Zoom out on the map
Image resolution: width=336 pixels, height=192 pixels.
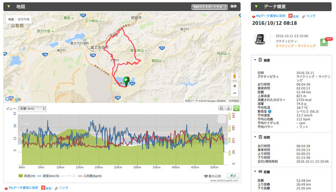pyautogui.click(x=235, y=93)
